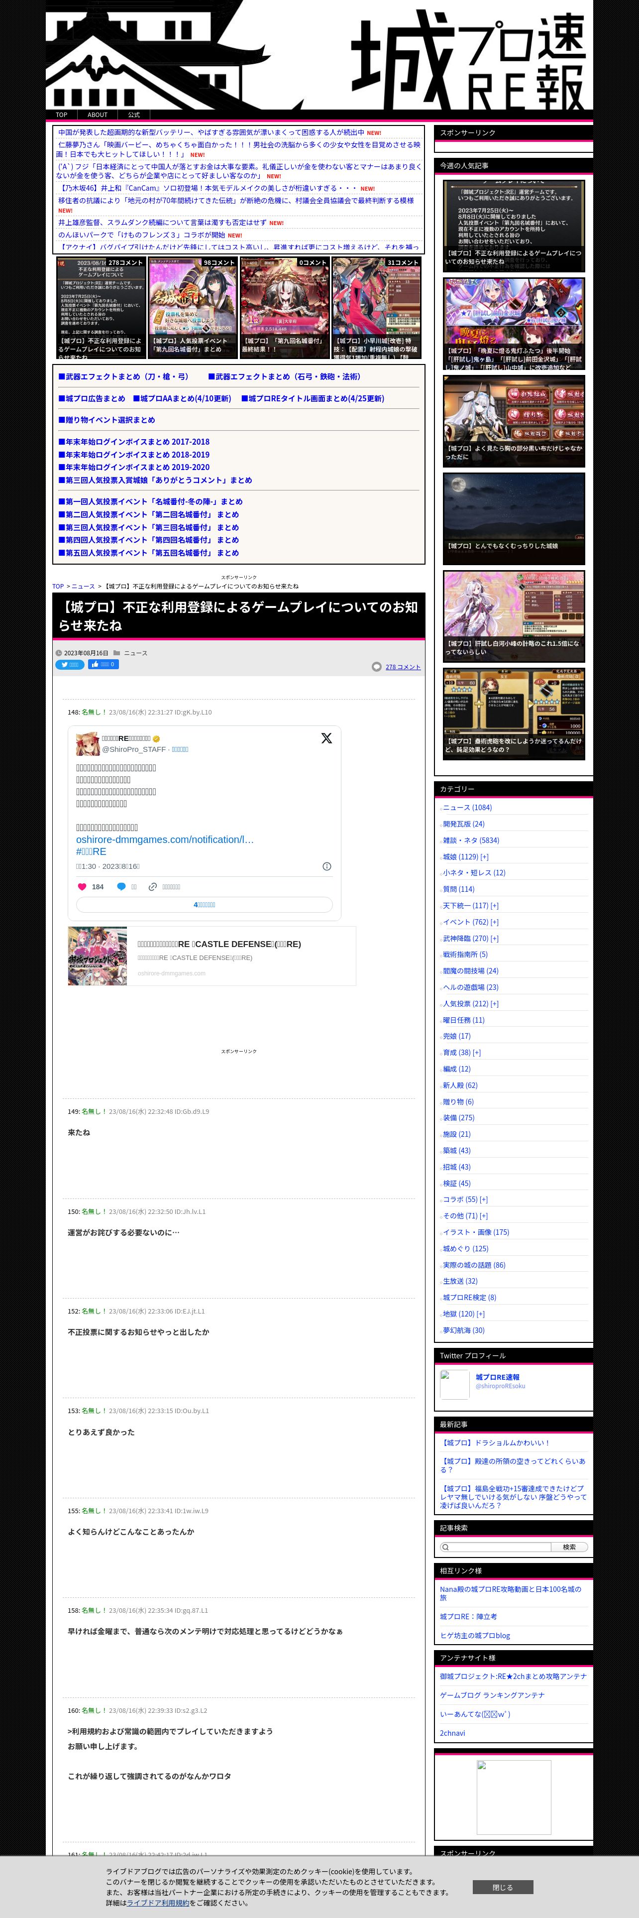Open 城めぐり (125) category
The image size is (639, 1918).
coord(466,1249)
